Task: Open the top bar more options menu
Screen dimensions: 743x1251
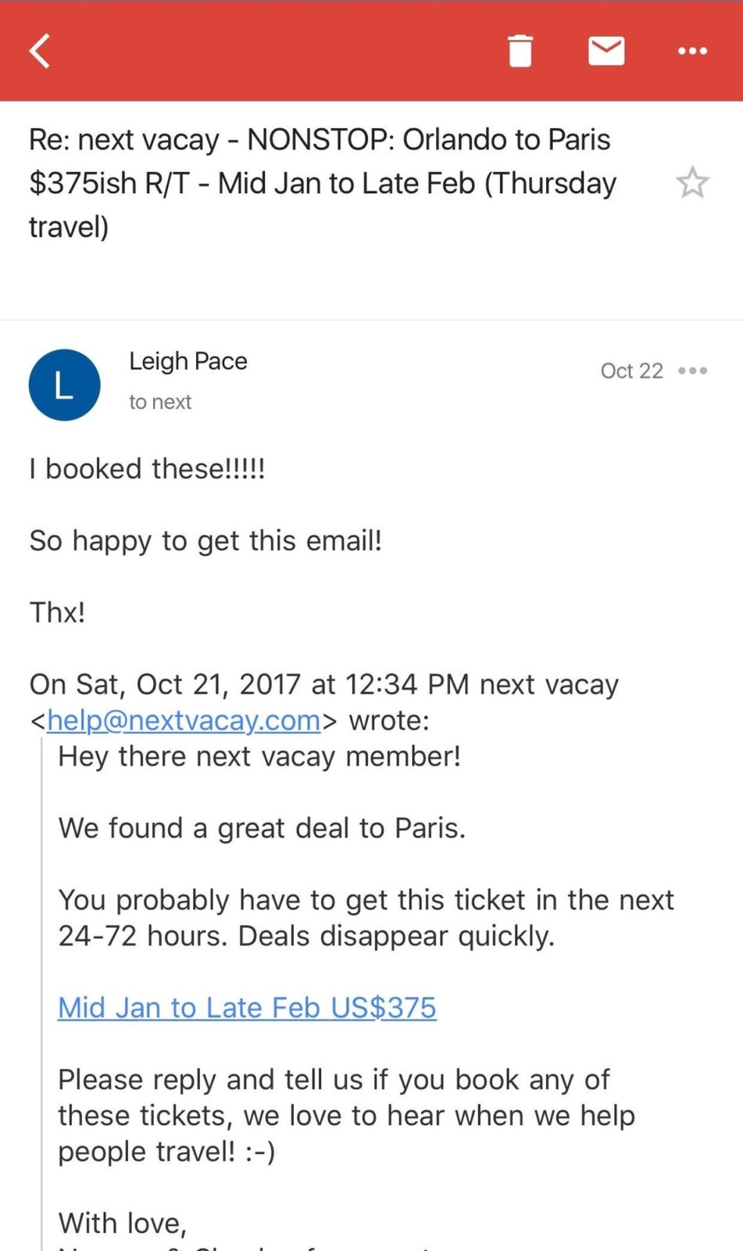Action: [692, 52]
